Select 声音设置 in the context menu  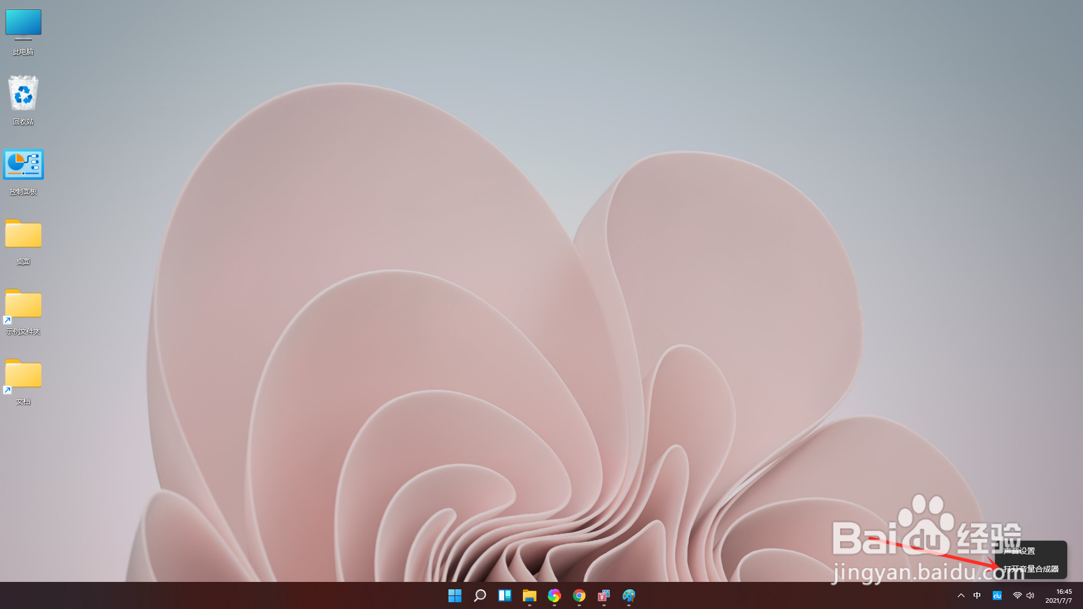point(1019,551)
